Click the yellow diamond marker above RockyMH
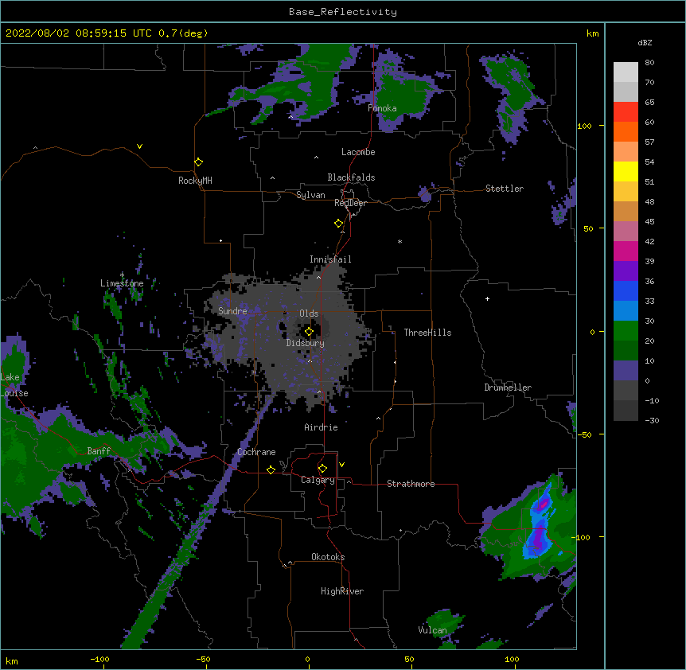 199,162
